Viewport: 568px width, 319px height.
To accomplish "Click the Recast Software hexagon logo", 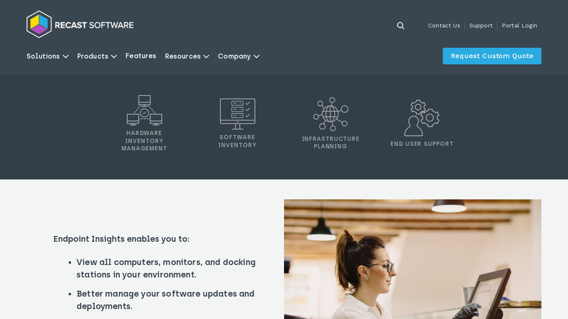I will [x=39, y=24].
